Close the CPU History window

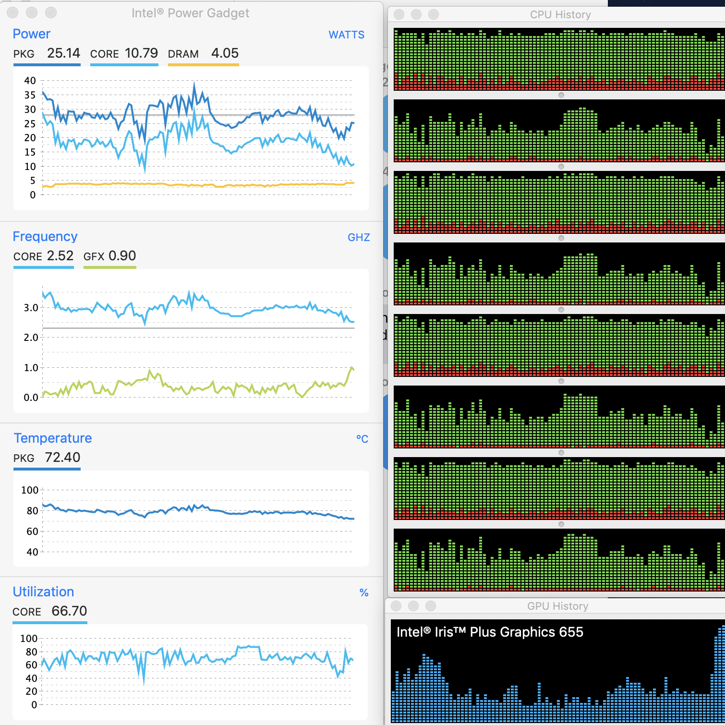tap(399, 14)
